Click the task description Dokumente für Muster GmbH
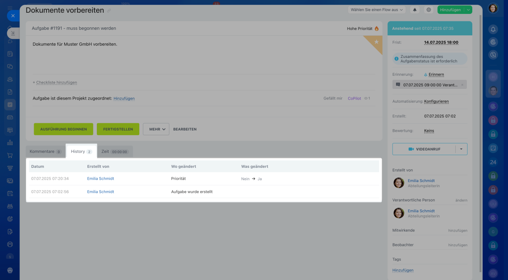This screenshot has width=508, height=280. click(x=75, y=44)
